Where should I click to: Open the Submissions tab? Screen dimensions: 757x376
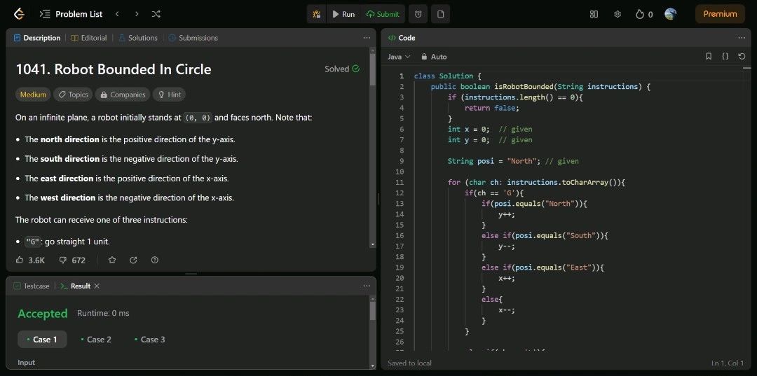pyautogui.click(x=193, y=38)
